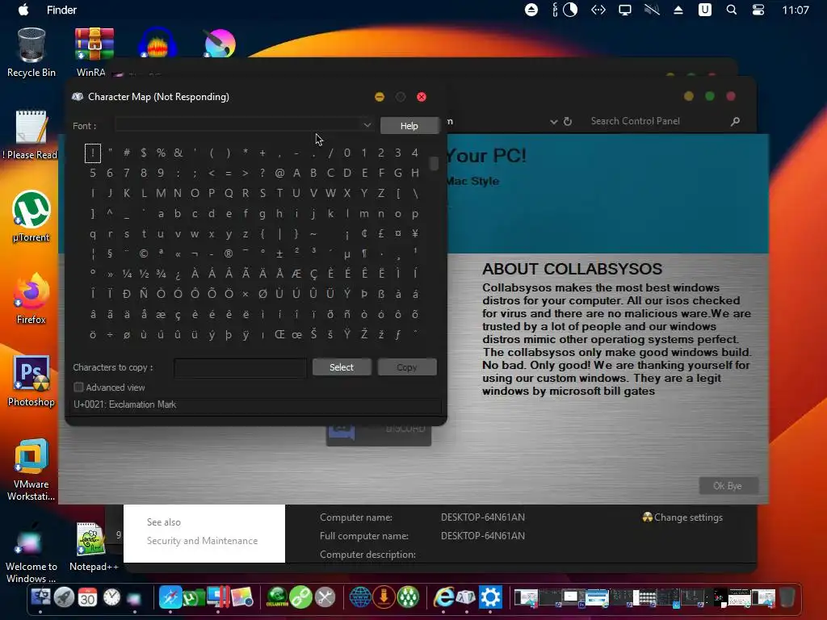This screenshot has height=620, width=827.
Task: Open blue settings gear dock icon
Action: 490,597
